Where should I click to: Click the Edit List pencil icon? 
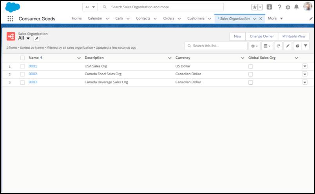pos(288,46)
